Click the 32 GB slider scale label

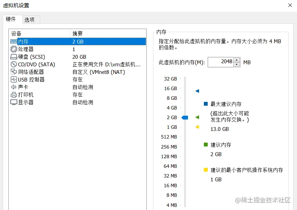coord(170,79)
